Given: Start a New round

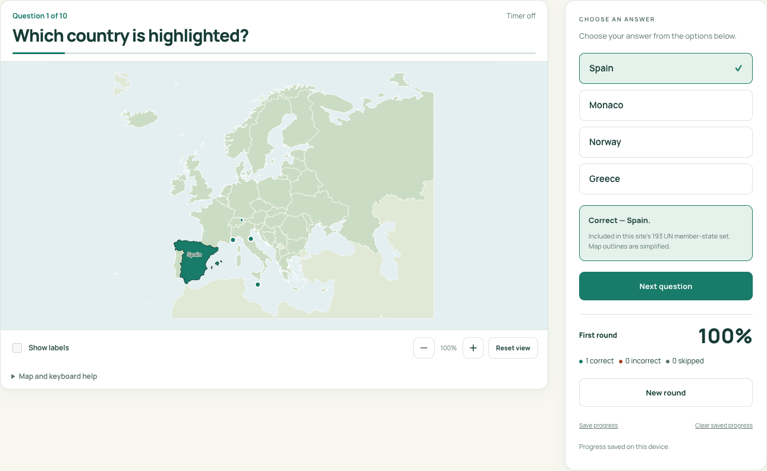Looking at the screenshot, I should click(666, 392).
